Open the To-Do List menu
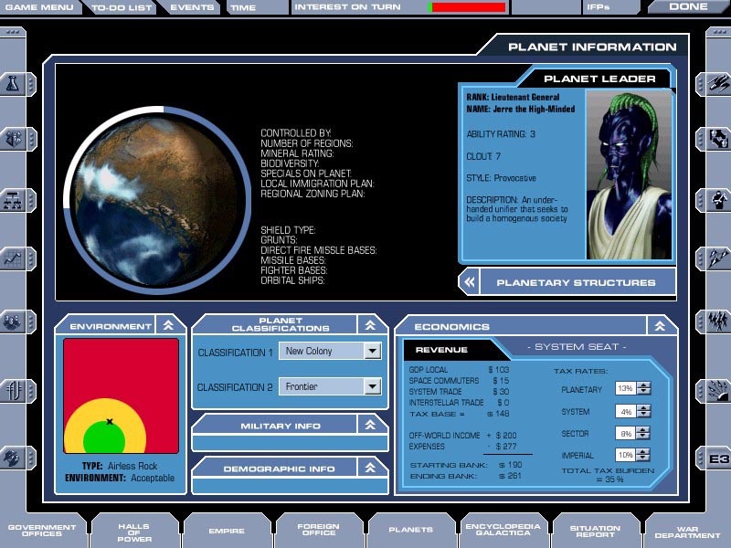Image resolution: width=731 pixels, height=548 pixels. coord(122,7)
